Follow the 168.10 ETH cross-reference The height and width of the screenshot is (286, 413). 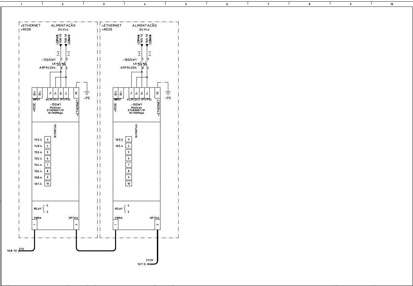point(13,251)
